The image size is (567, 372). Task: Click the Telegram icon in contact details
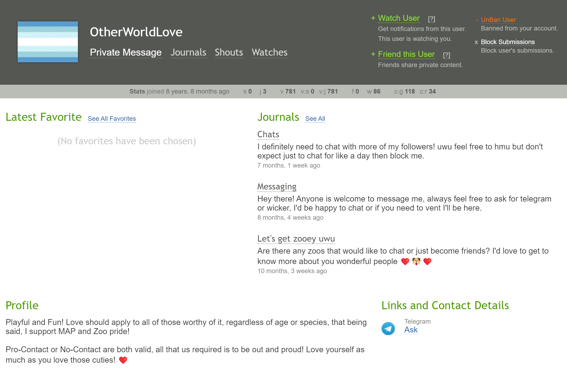(x=388, y=328)
